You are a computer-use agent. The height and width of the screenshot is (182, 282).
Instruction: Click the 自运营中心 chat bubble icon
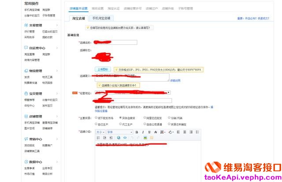(x=26, y=48)
